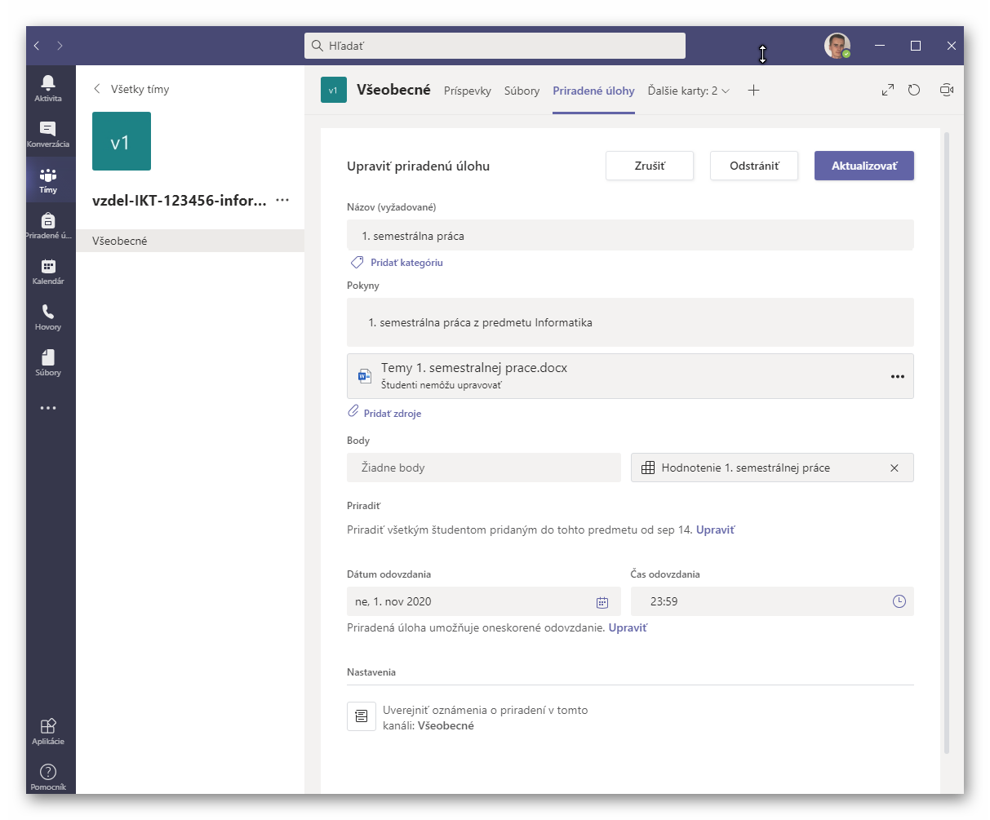Open more options for attached docx file
990x820 pixels.
click(897, 376)
